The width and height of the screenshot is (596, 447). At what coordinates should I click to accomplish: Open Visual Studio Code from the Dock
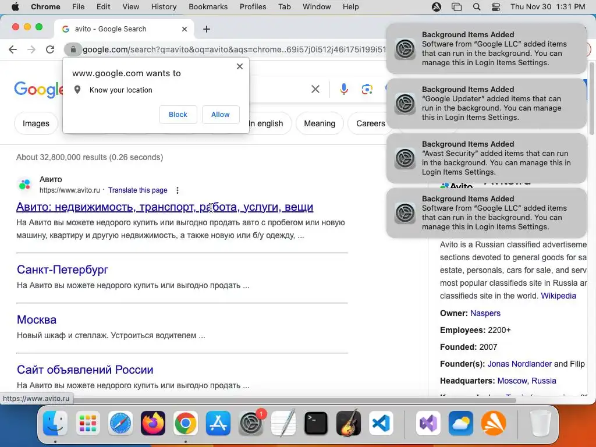tap(381, 423)
